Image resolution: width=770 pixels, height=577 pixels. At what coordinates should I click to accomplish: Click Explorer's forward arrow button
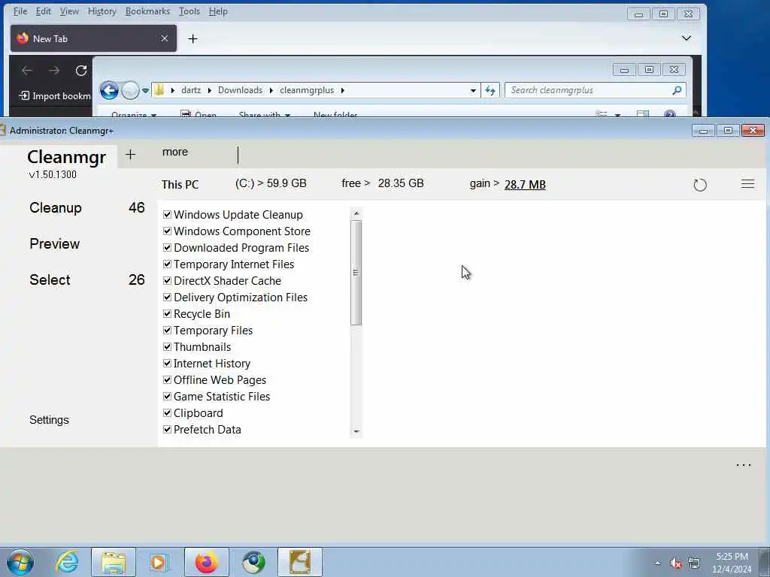130,91
